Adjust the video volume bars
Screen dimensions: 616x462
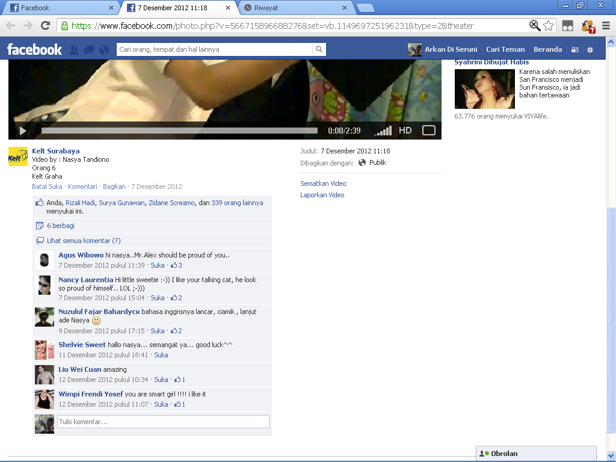(383, 131)
